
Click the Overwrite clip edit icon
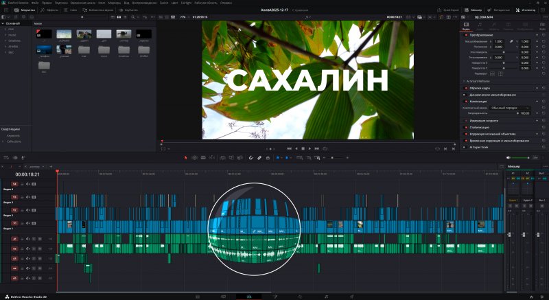pyautogui.click(x=231, y=158)
